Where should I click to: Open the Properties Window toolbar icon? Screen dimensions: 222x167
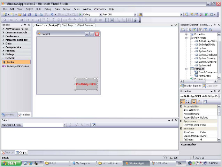(191, 14)
